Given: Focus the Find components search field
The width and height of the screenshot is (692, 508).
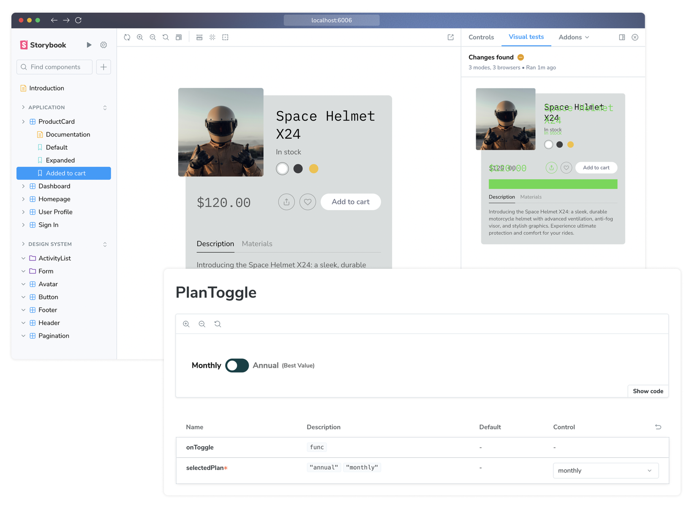Looking at the screenshot, I should point(54,67).
